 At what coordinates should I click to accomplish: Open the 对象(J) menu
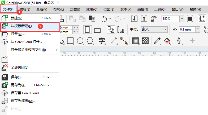[x=75, y=9]
